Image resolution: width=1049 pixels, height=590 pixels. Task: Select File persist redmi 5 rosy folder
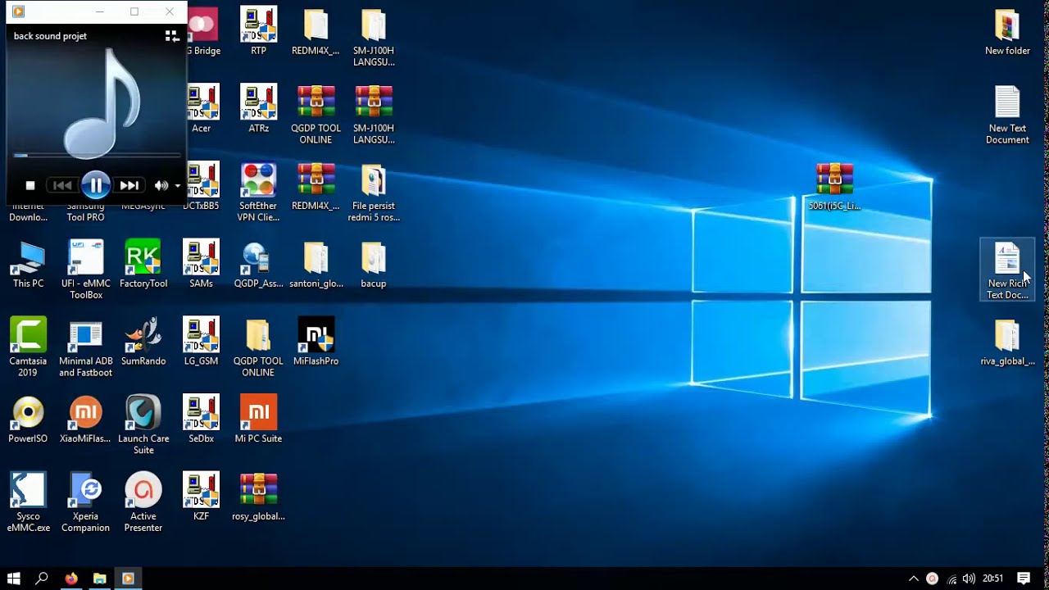[x=374, y=193]
